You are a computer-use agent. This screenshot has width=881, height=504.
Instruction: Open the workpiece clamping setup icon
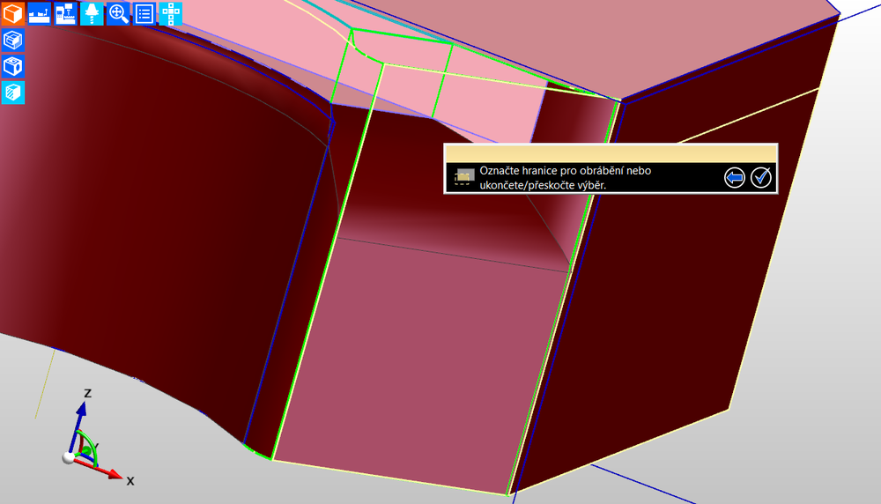[40, 13]
